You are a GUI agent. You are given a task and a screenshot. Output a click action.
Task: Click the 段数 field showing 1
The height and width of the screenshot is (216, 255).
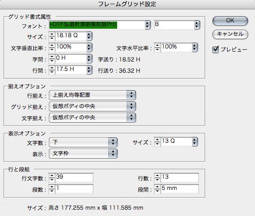[75, 189]
